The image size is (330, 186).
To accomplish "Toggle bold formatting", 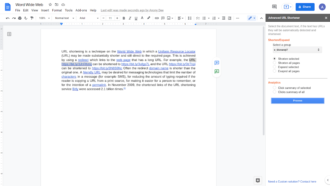I will tap(124, 18).
